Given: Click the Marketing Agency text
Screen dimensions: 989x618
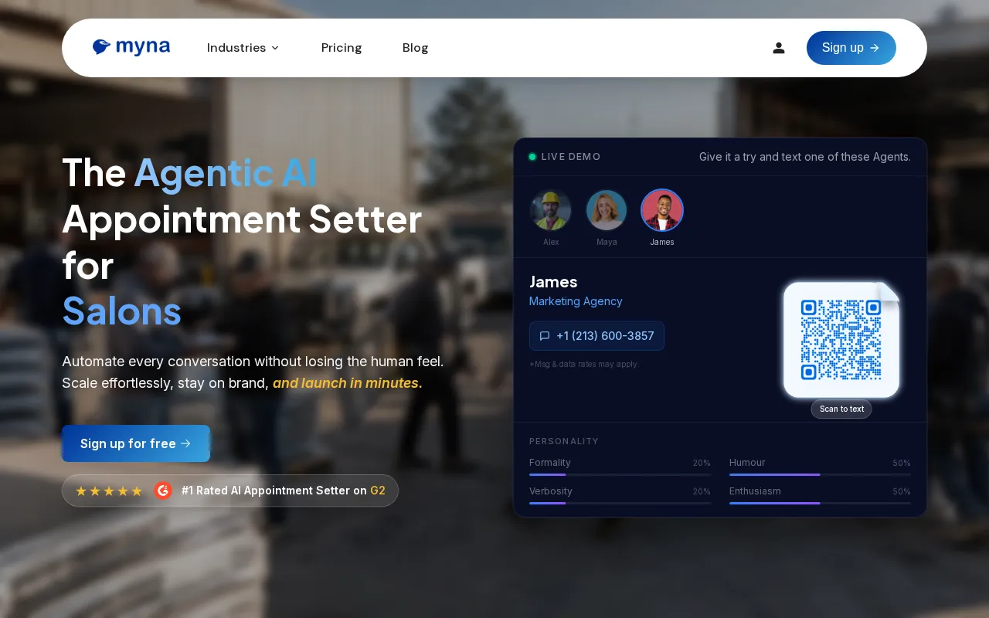Looking at the screenshot, I should coord(576,301).
